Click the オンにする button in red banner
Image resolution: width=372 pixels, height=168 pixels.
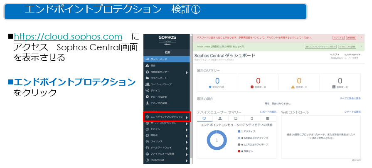click(339, 38)
